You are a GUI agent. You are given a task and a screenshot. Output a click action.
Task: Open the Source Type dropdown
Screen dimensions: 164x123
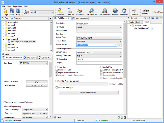(x=99, y=38)
